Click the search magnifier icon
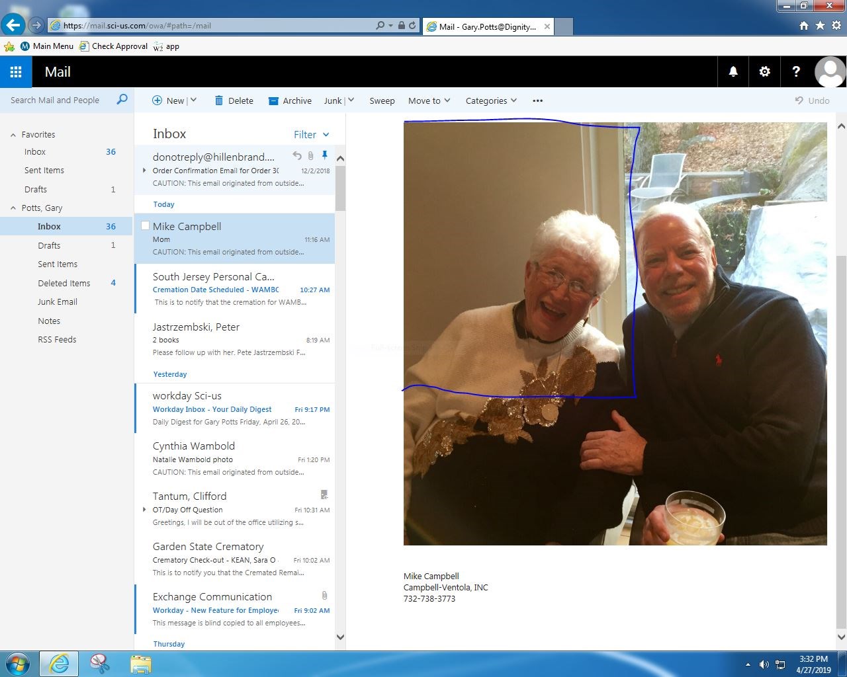847x677 pixels. [122, 100]
